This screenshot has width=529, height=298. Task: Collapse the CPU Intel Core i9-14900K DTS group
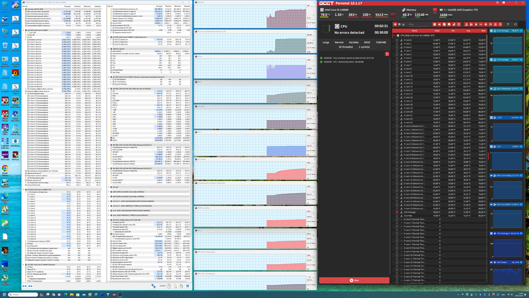click(x=394, y=35)
